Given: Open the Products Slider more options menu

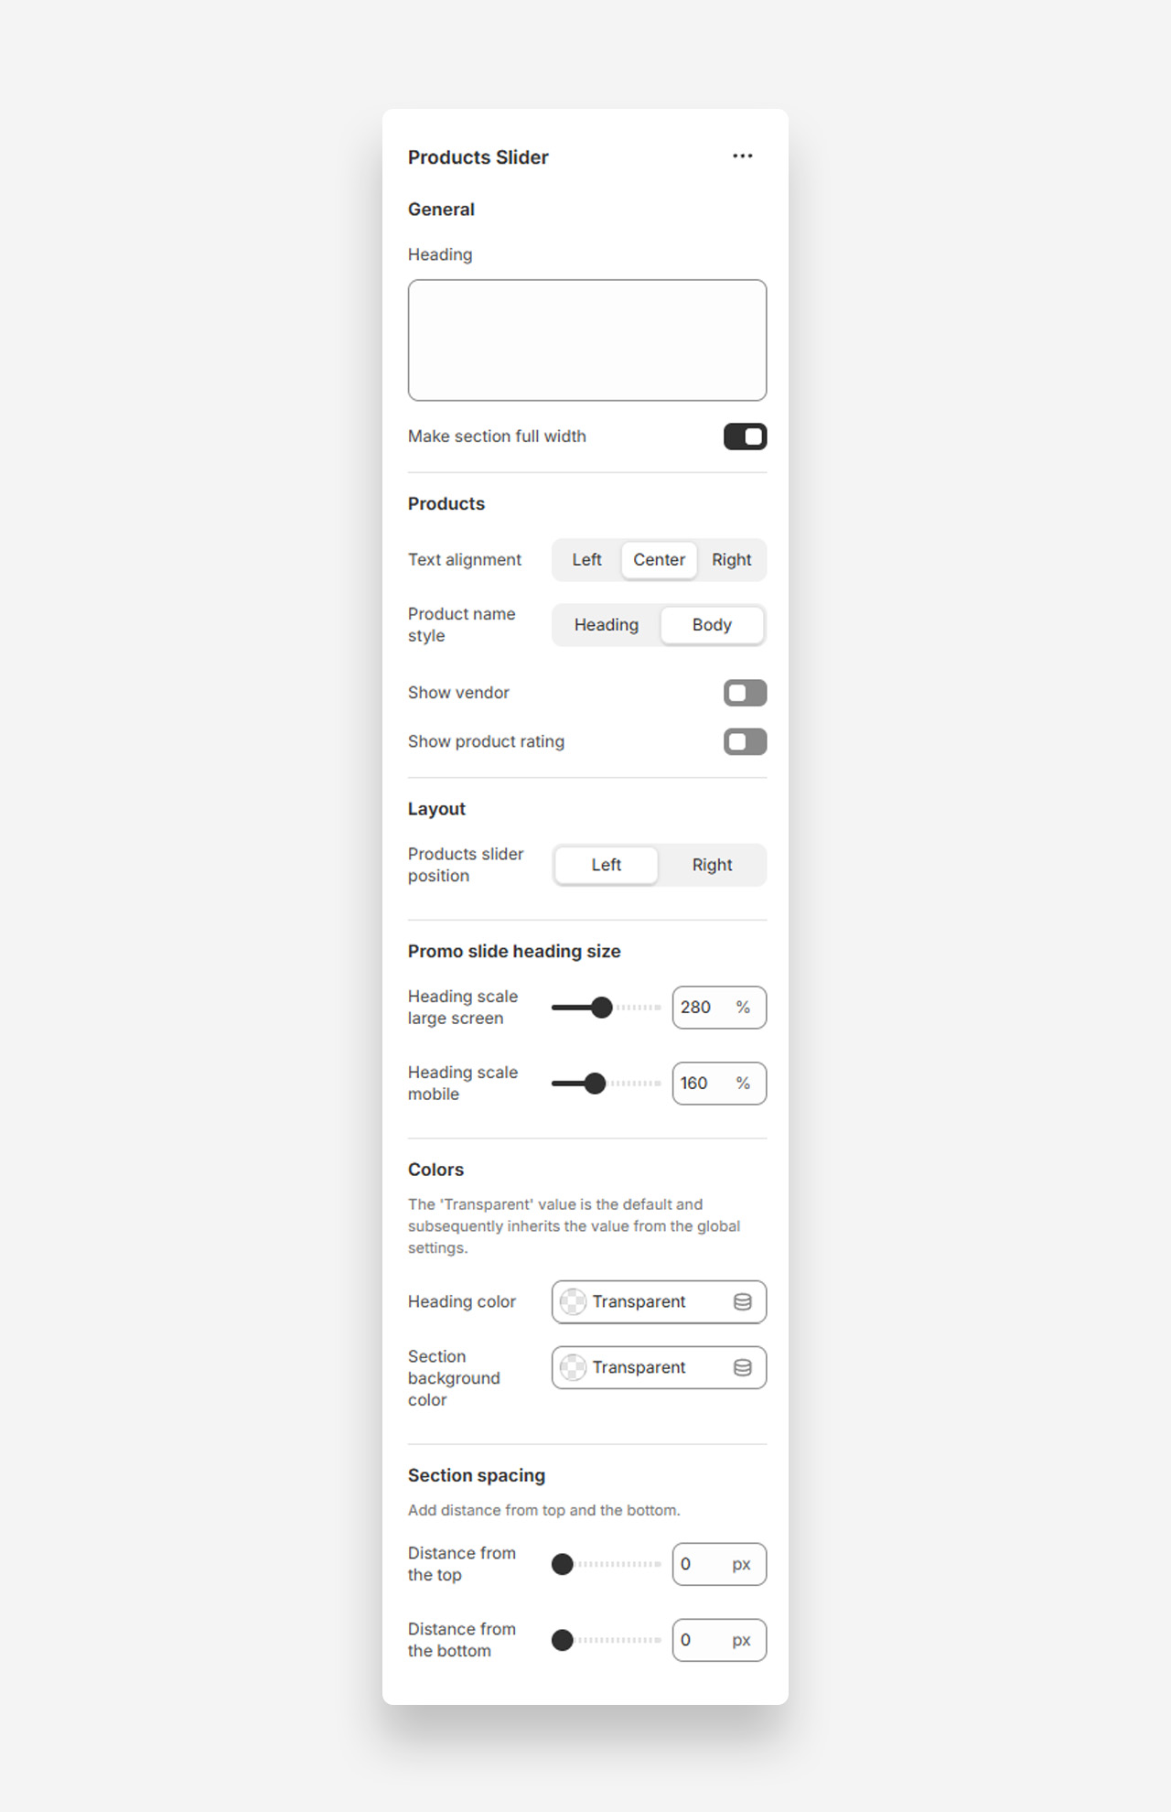Looking at the screenshot, I should pyautogui.click(x=742, y=156).
